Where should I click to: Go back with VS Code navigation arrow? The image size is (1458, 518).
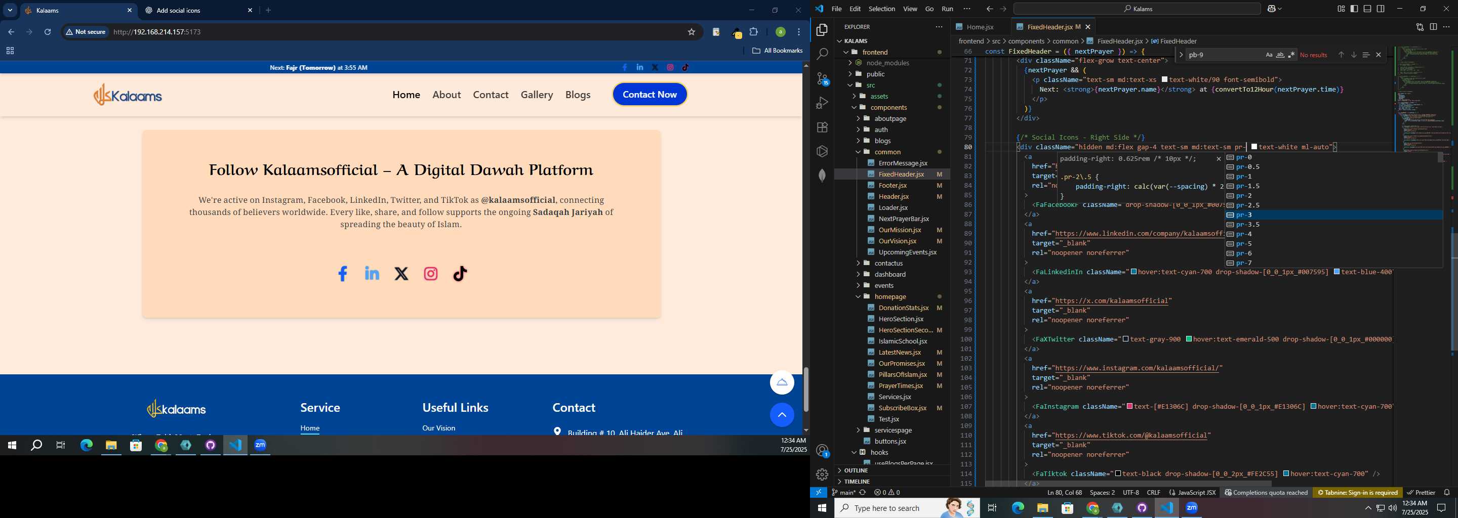989,9
